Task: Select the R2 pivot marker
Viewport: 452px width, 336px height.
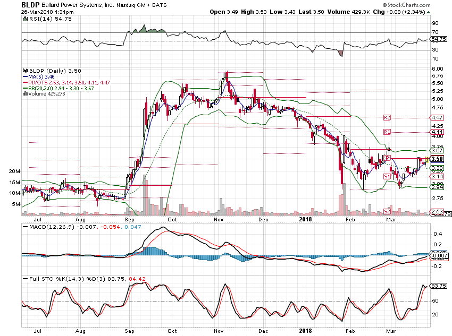Action: click(387, 117)
